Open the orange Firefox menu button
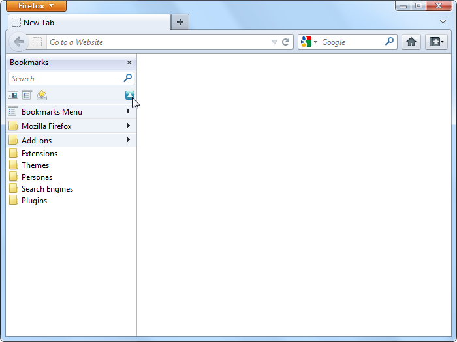Image resolution: width=457 pixels, height=342 pixels. click(x=37, y=6)
